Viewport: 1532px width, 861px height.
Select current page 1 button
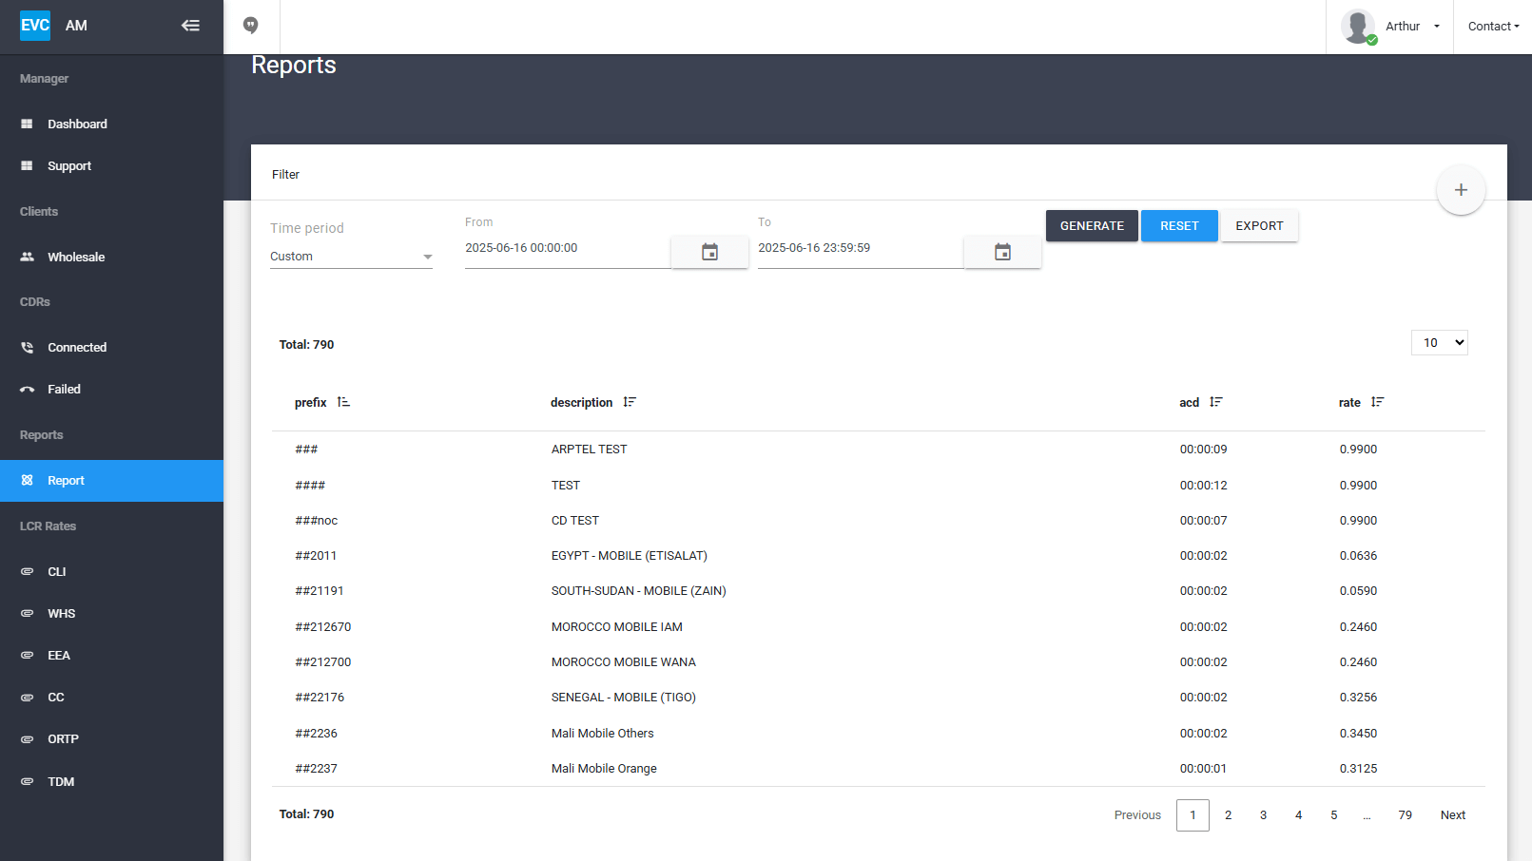point(1193,815)
